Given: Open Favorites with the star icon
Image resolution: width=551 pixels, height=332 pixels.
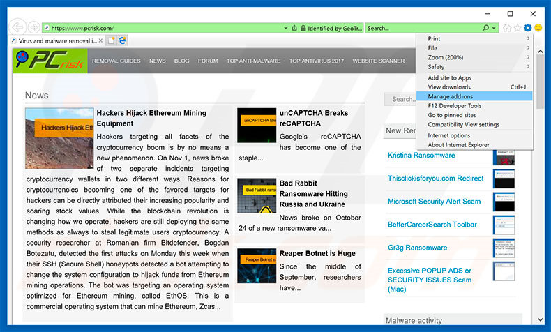Looking at the screenshot, I should (517, 28).
